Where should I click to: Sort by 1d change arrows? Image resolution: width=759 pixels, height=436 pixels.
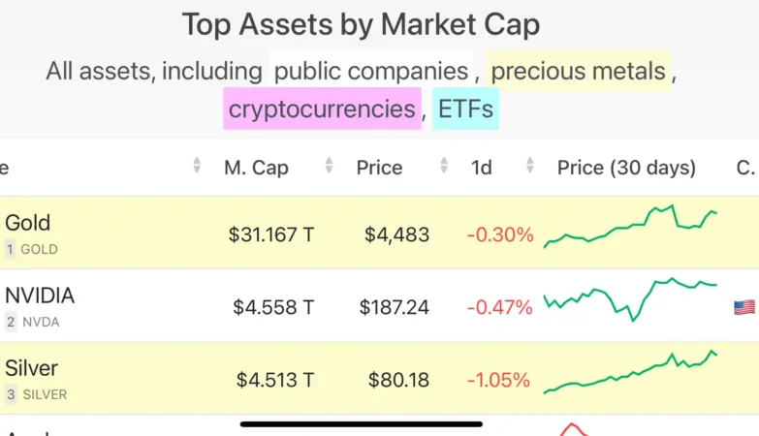[529, 167]
